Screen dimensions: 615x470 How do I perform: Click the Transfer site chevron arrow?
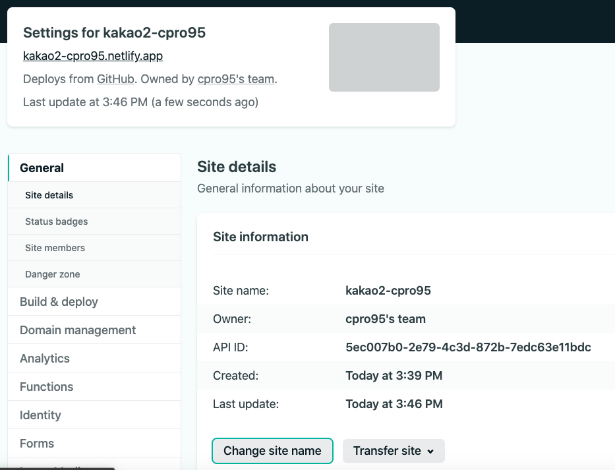click(x=430, y=452)
